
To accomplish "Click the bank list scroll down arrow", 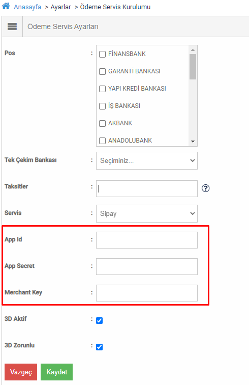I will click(x=193, y=142).
